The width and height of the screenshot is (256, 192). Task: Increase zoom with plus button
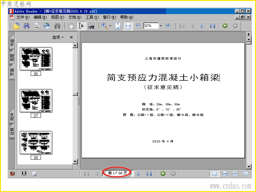tap(168, 26)
